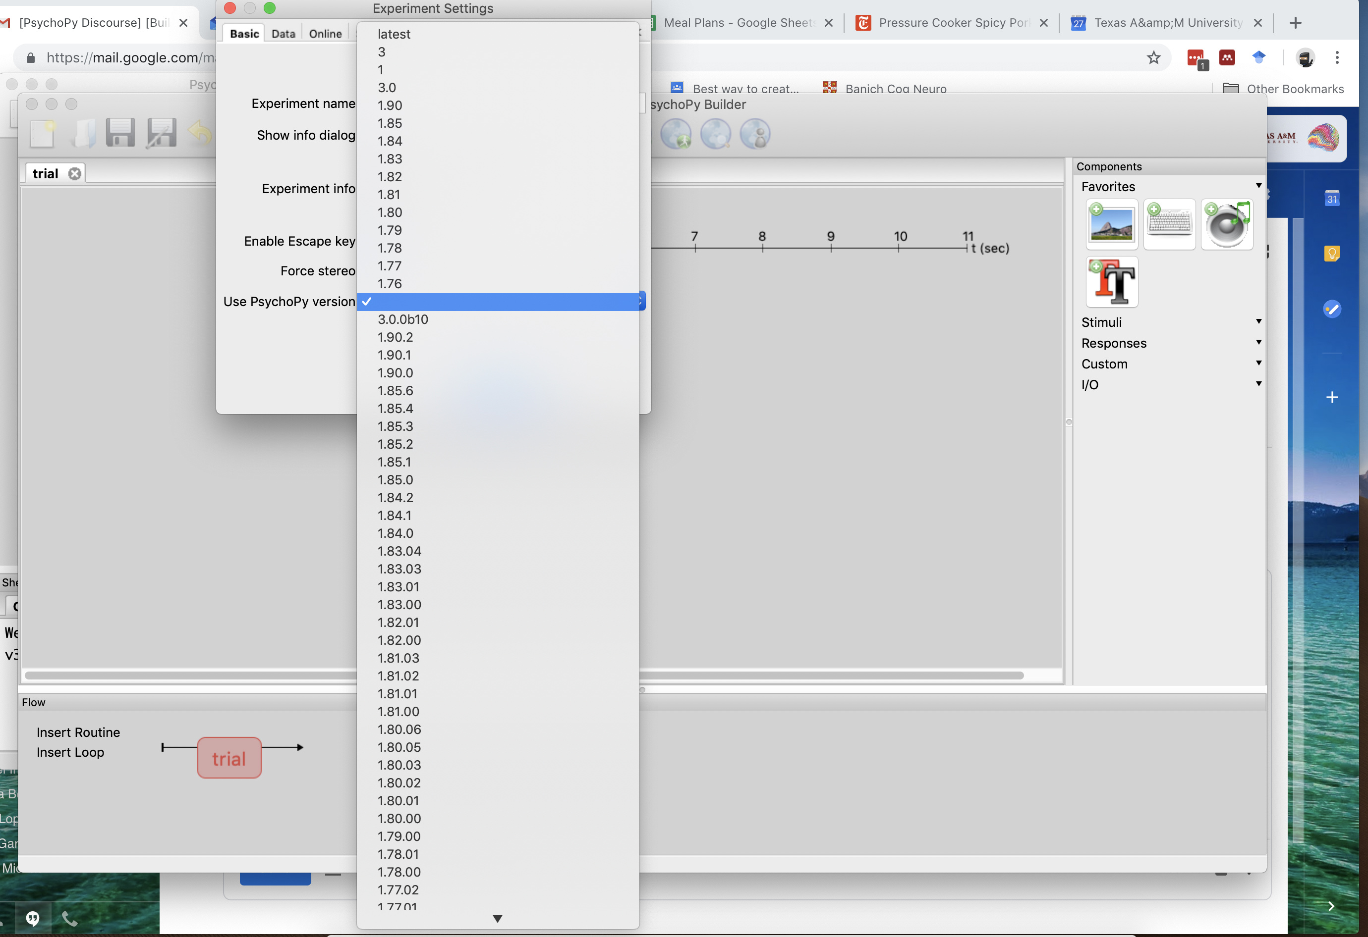The image size is (1368, 937).
Task: Select version 1.85.4 from list
Action: pyautogui.click(x=498, y=408)
